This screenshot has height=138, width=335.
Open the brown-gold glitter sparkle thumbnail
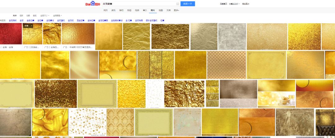56,94
